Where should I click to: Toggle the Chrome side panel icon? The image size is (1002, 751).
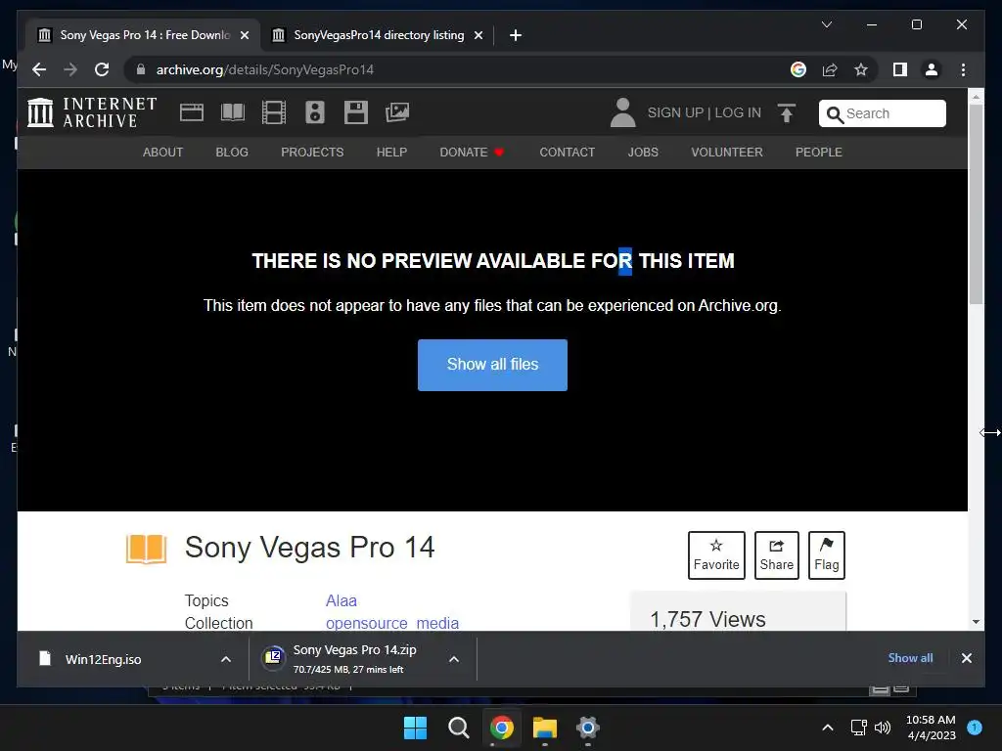[900, 69]
